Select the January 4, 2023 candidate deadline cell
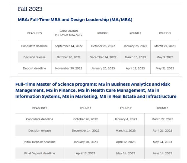187x163 pixels. (125, 119)
